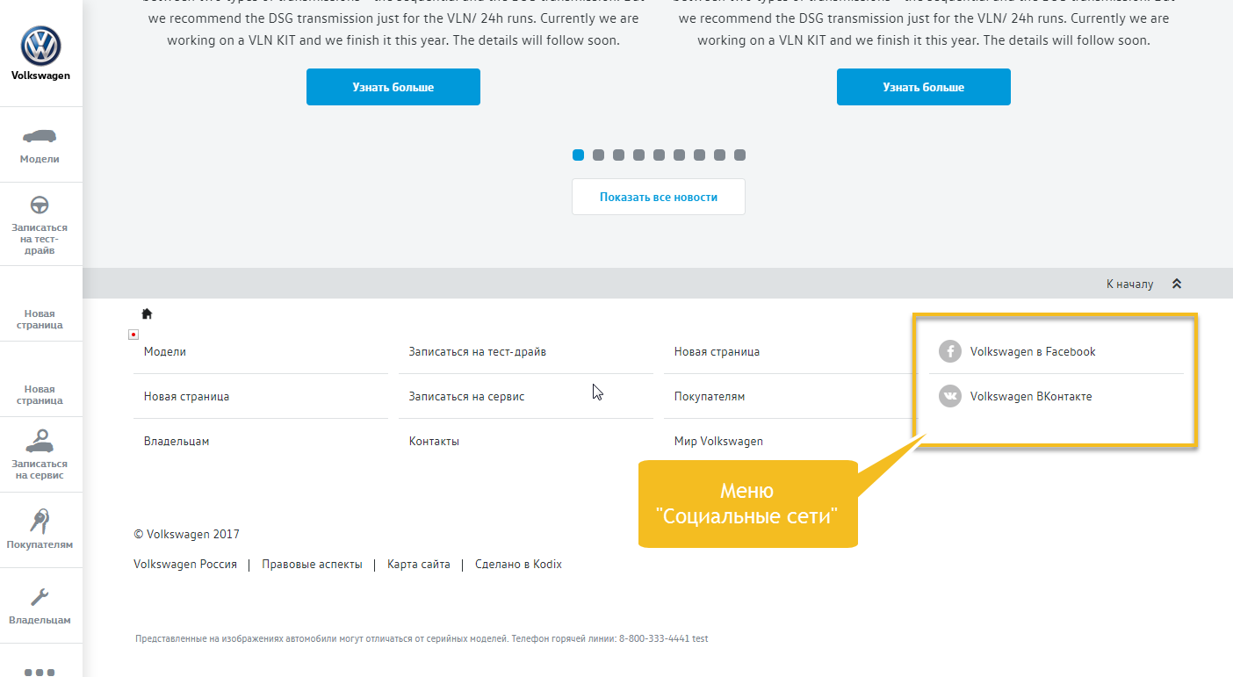The image size is (1233, 677).
Task: Click Записаться на сервис sidebar icon
Action: [x=40, y=441]
